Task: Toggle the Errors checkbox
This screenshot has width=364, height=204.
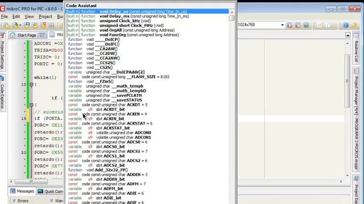Action: (x=14, y=201)
